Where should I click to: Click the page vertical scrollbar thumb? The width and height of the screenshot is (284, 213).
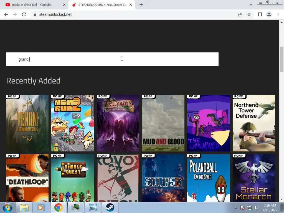(282, 59)
